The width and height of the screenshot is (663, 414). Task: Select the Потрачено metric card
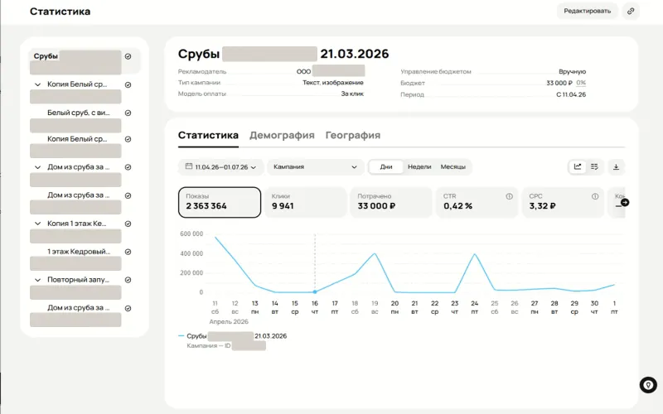coord(391,202)
